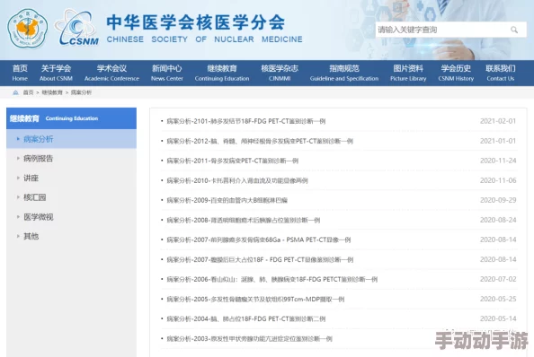Screen dimensions: 534x357
Task: Open article 病案分析-2005 99Tcm-MDP
Action: pyautogui.click(x=255, y=300)
